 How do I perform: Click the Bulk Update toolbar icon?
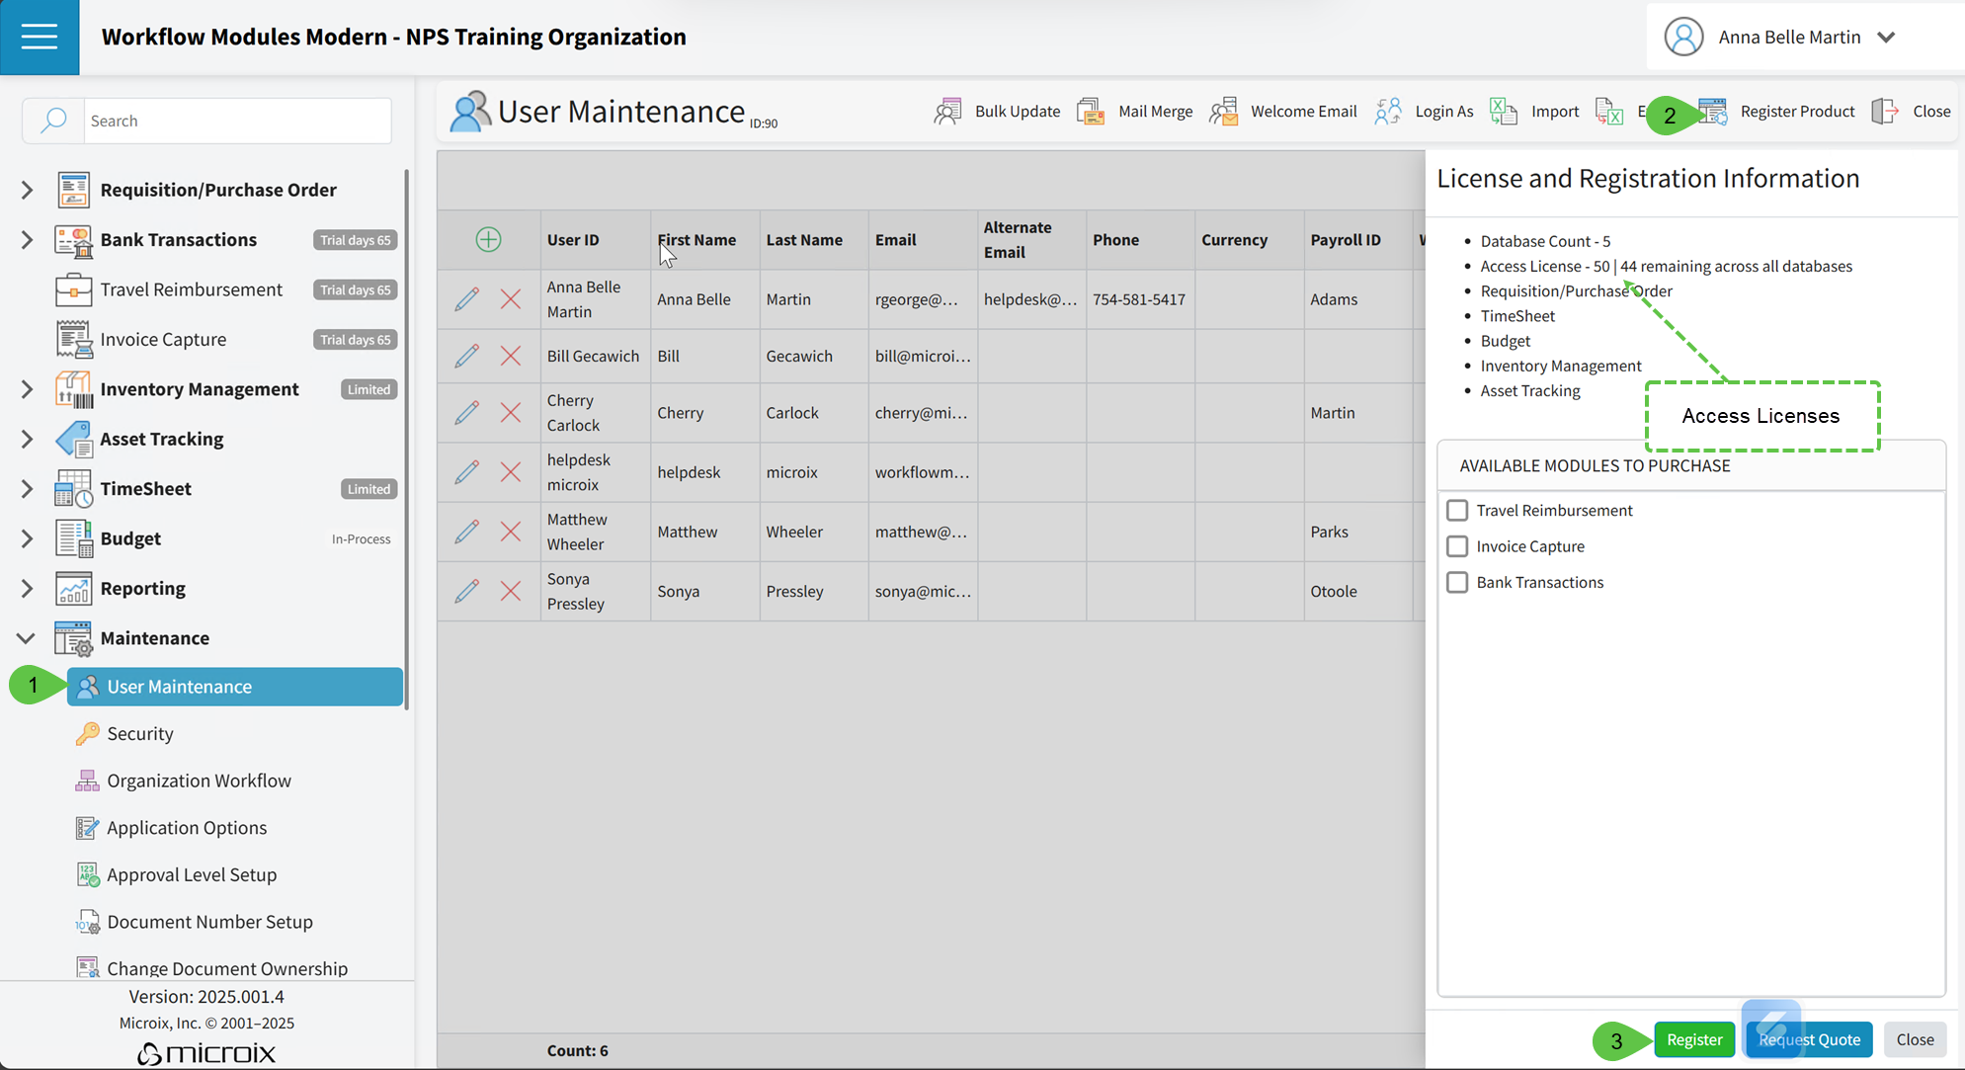[947, 111]
